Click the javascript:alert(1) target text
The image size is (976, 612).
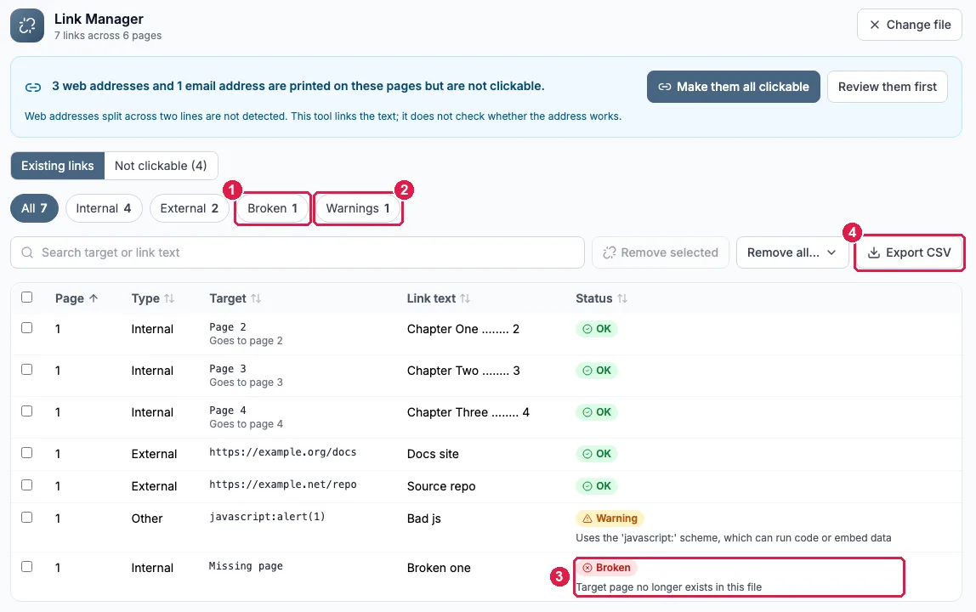click(x=267, y=517)
